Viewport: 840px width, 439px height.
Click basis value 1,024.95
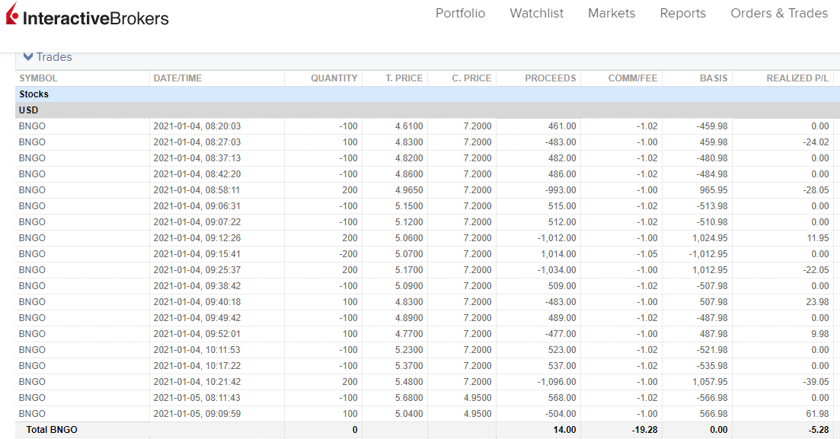pos(710,238)
